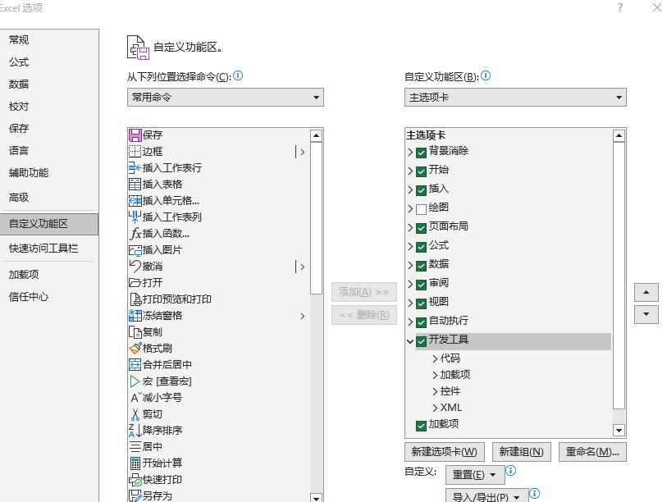Screen dimensions: 667x502
Task: Click the 重命名(M)... button
Action: (x=592, y=452)
